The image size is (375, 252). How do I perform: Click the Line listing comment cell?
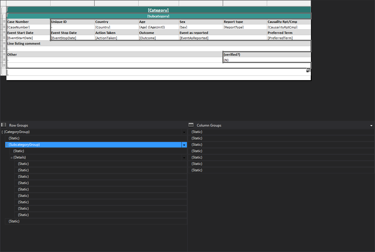tap(159, 44)
